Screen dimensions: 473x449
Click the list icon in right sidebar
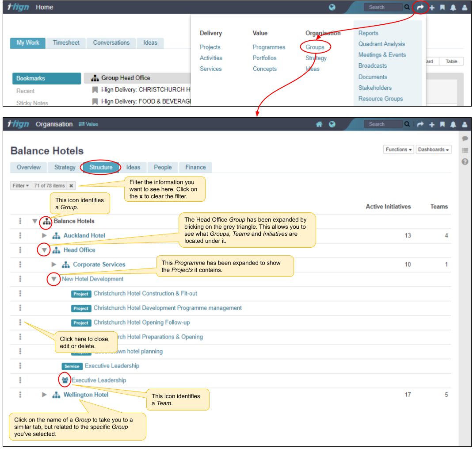click(465, 150)
